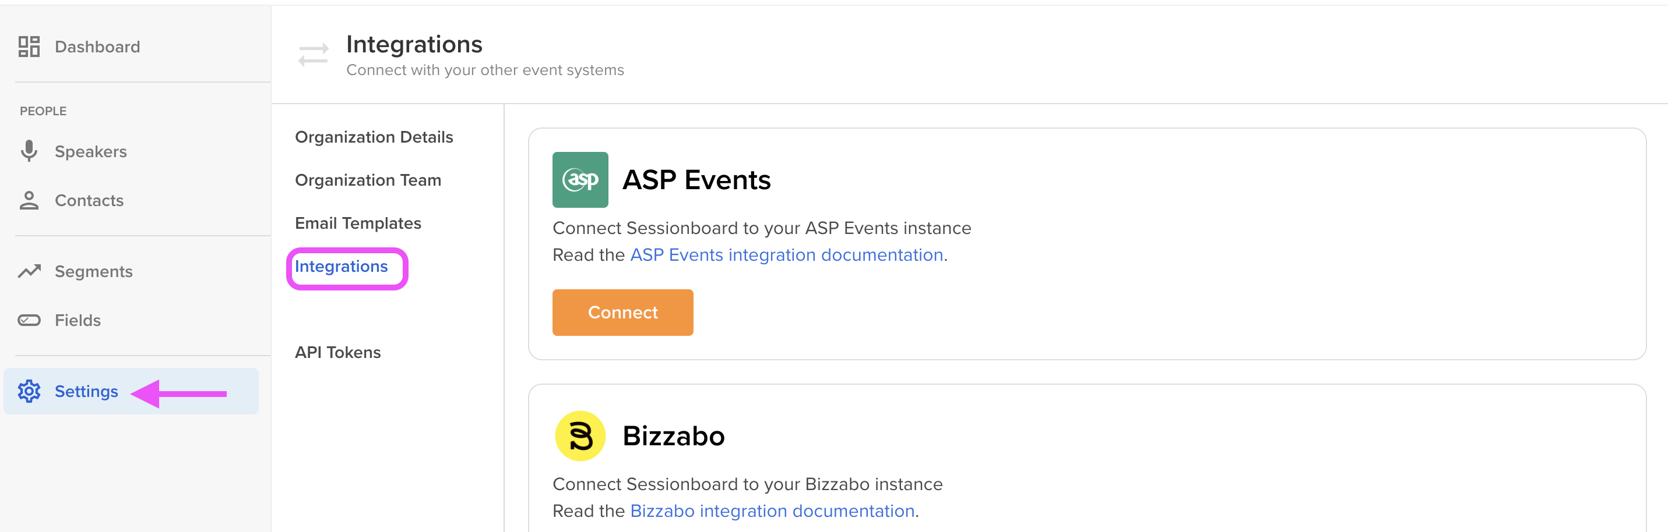This screenshot has width=1668, height=532.
Task: Open Bizzabo integration documentation link
Action: 772,510
